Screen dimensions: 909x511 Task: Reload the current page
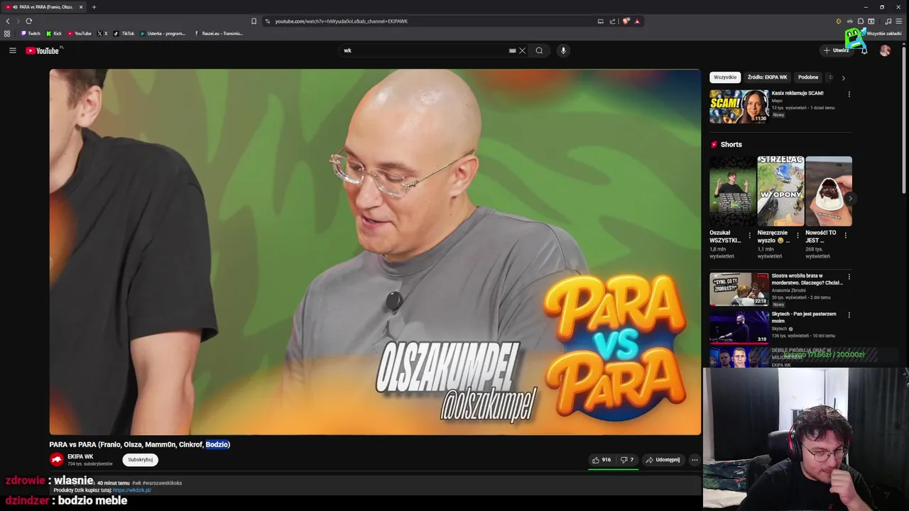29,21
